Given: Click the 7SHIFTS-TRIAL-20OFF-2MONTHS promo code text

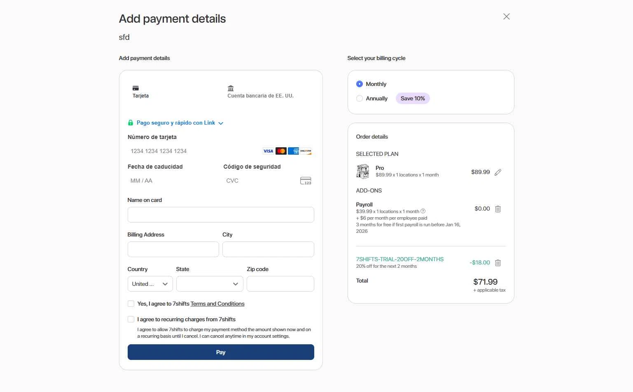Looking at the screenshot, I should pyautogui.click(x=400, y=259).
